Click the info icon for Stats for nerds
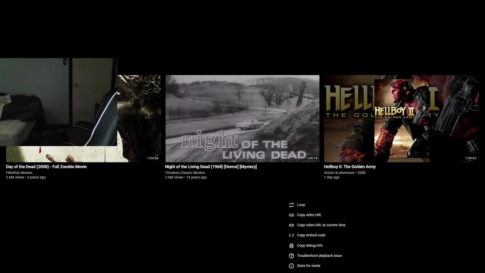The image size is (485, 273). point(291,266)
